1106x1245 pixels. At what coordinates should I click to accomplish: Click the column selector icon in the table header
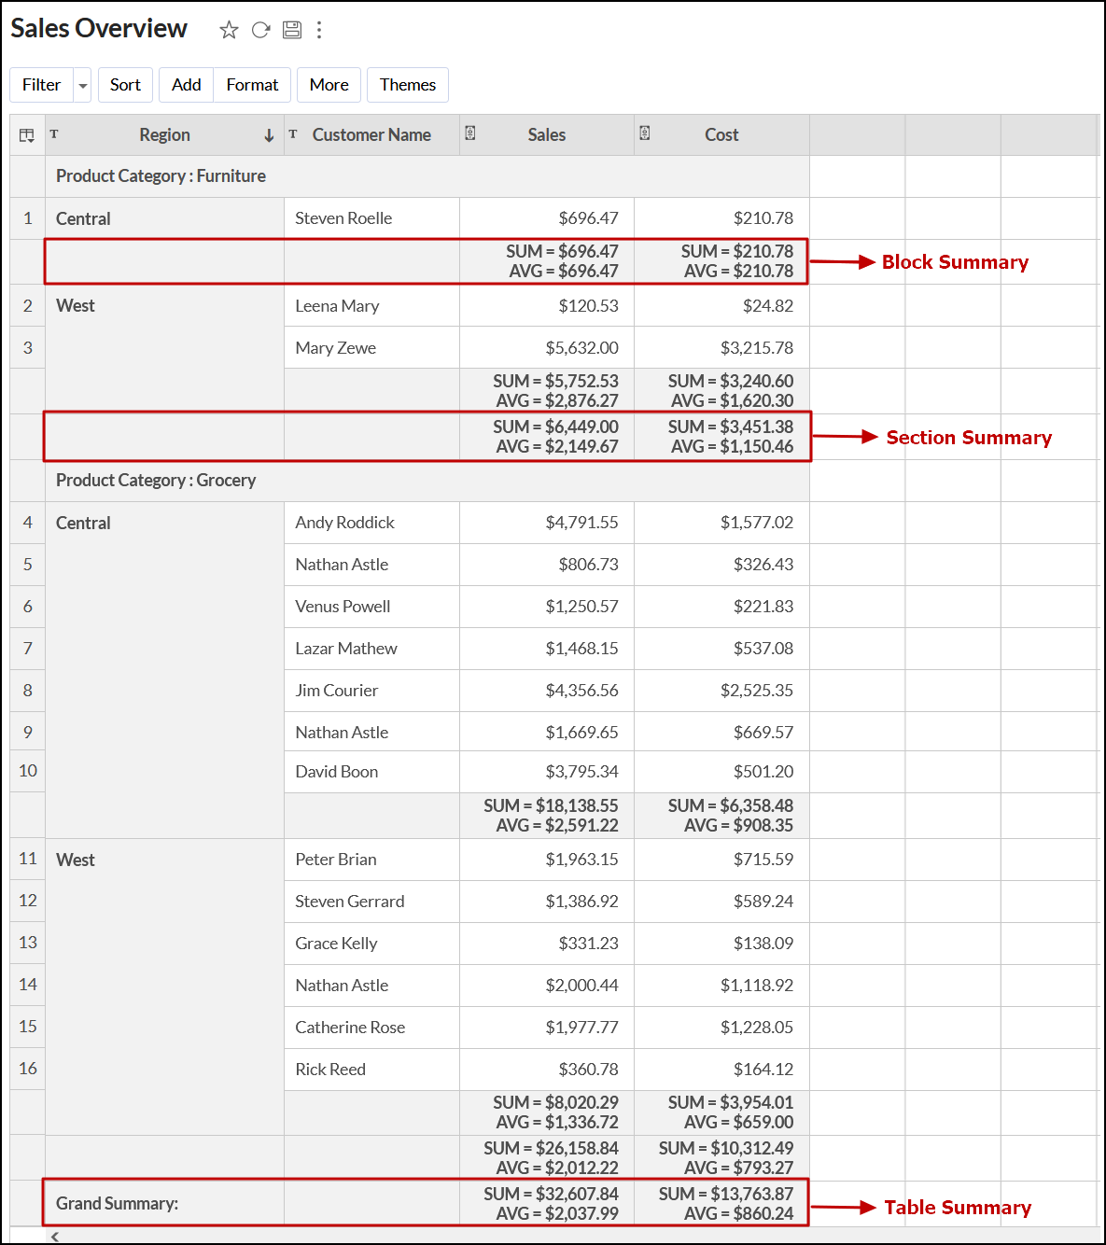click(x=27, y=134)
